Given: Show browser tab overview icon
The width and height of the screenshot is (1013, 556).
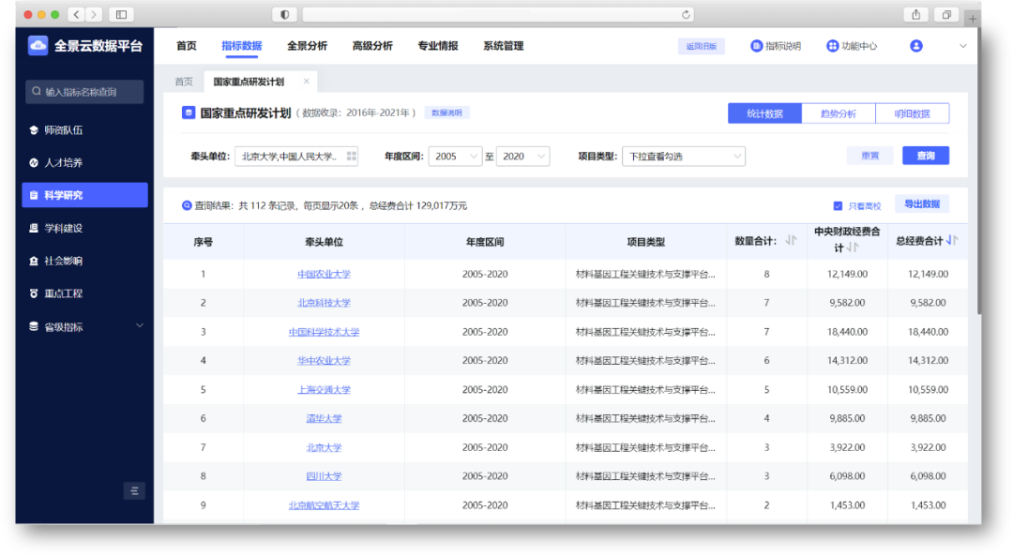Looking at the screenshot, I should tap(946, 14).
